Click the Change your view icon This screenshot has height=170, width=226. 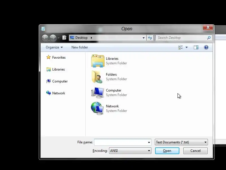pos(181,47)
